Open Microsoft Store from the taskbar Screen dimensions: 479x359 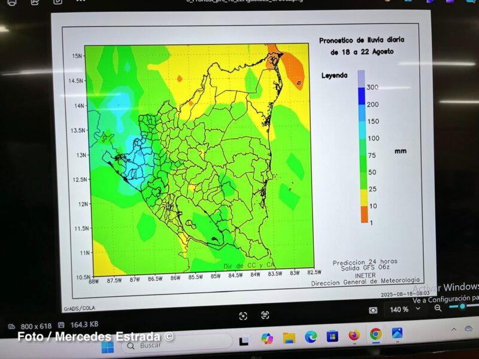click(x=332, y=336)
